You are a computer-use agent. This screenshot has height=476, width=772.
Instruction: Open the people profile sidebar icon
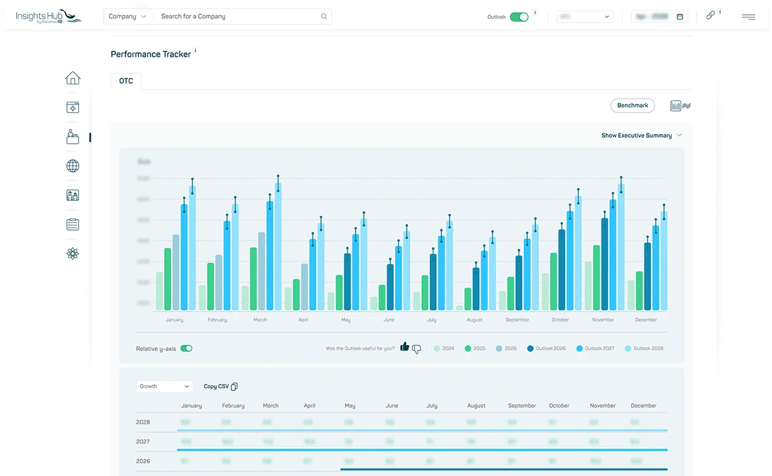coord(73,195)
